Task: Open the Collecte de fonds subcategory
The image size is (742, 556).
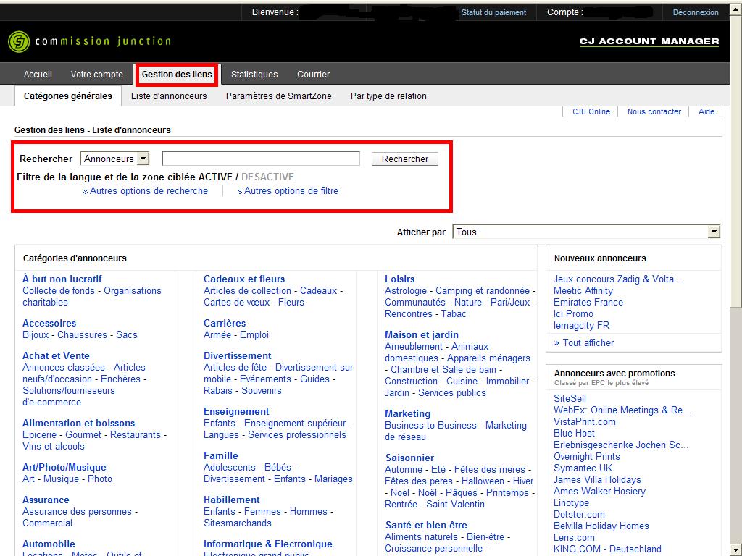Action: pyautogui.click(x=59, y=291)
